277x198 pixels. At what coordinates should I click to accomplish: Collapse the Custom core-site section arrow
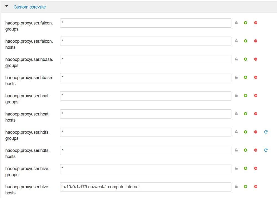tap(7, 6)
